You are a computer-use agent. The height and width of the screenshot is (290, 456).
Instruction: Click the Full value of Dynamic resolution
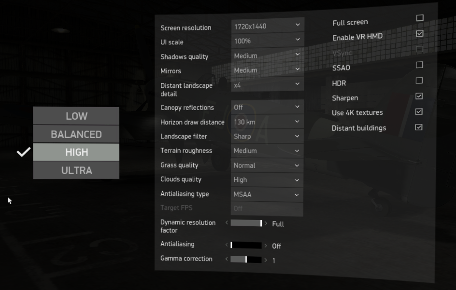click(x=278, y=224)
